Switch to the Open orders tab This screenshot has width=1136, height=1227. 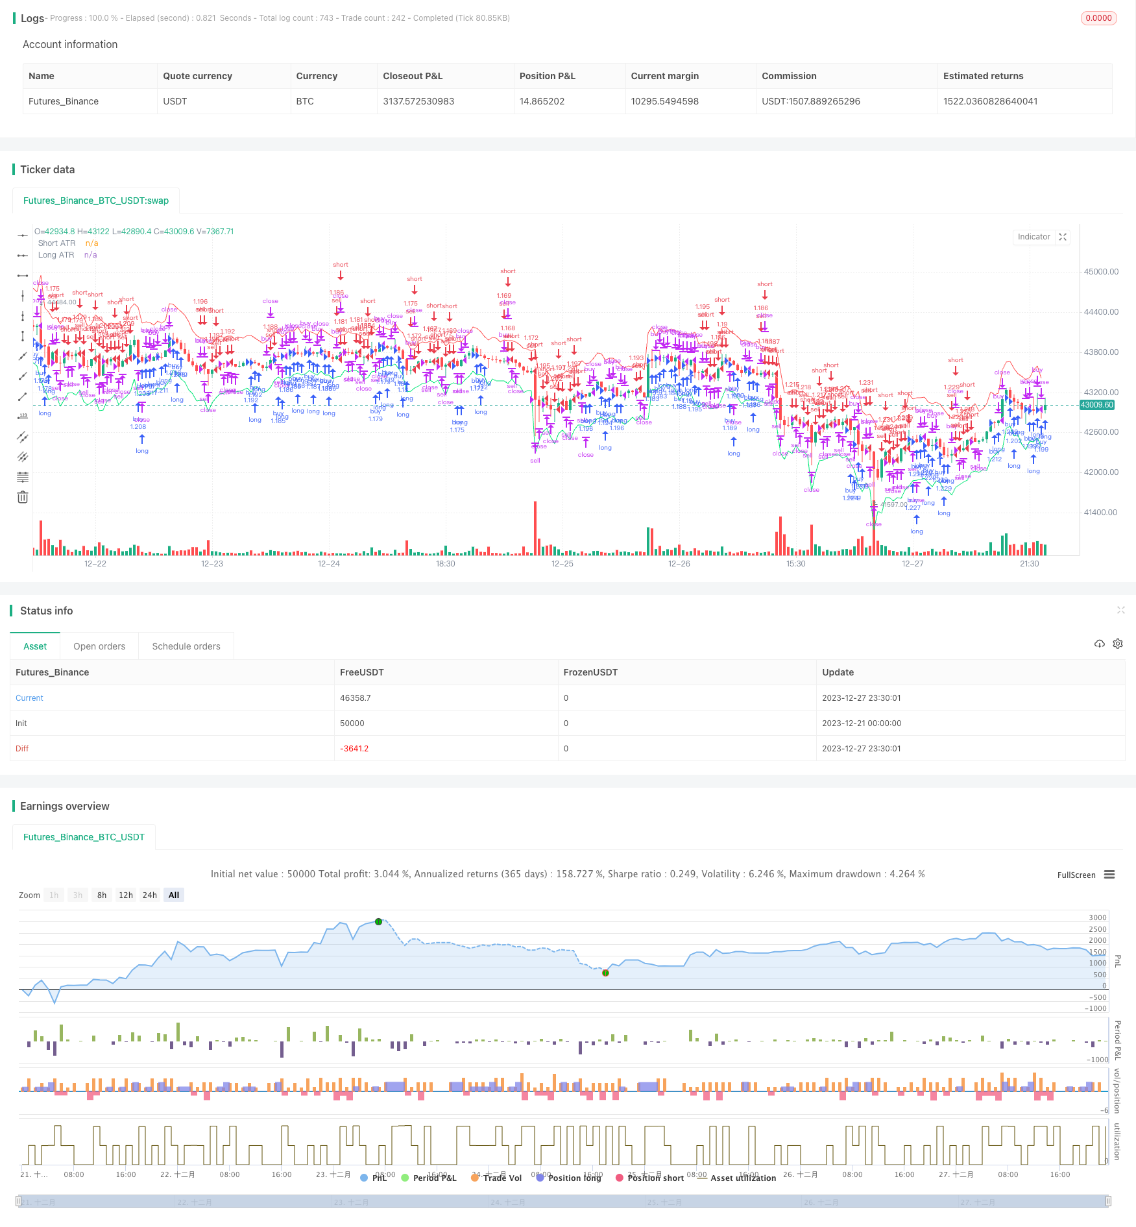click(x=99, y=646)
